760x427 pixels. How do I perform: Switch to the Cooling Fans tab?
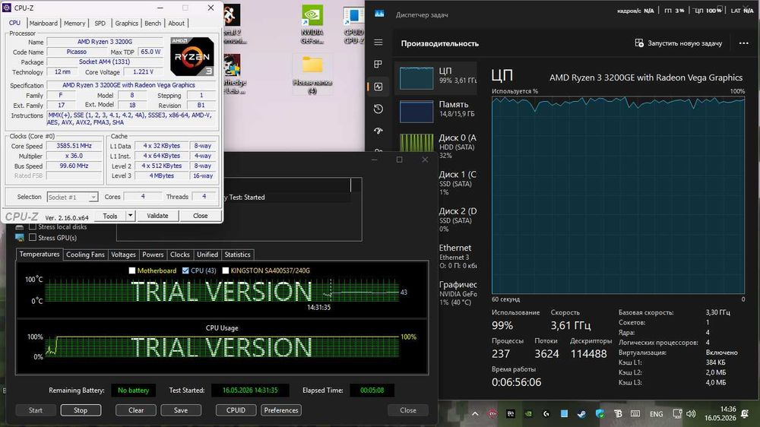tap(85, 255)
